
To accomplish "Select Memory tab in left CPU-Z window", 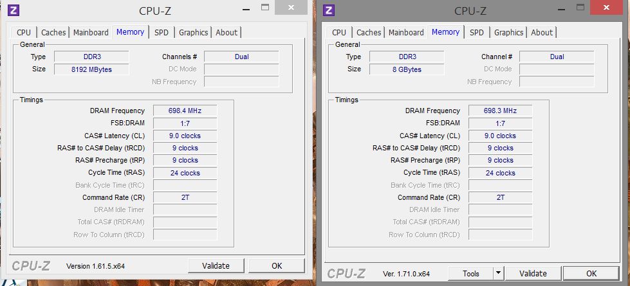I will point(130,32).
